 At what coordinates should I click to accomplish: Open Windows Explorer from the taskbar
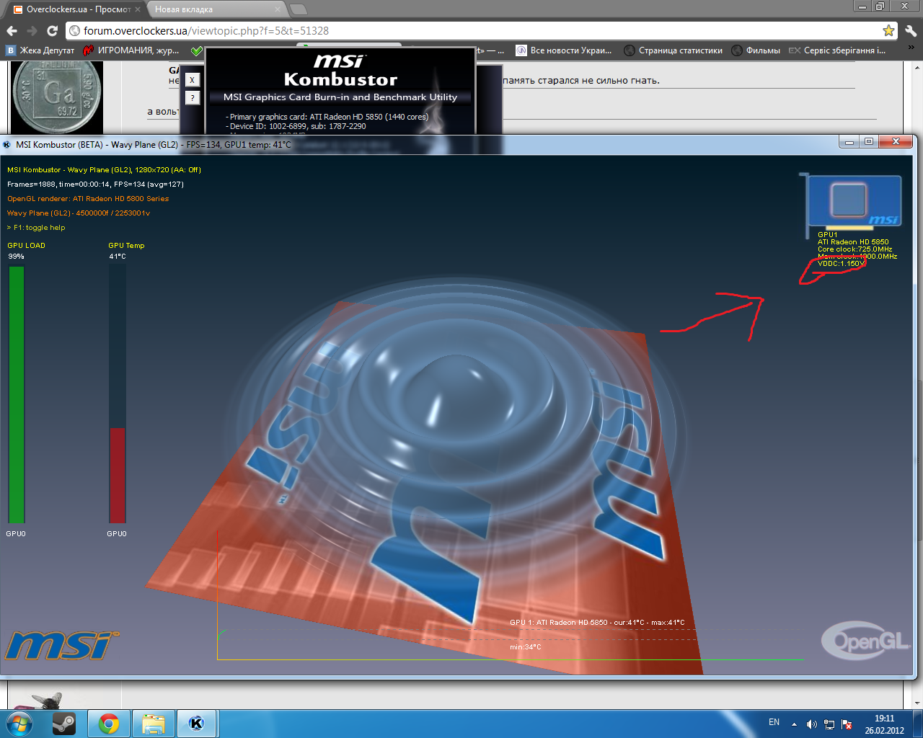tap(153, 724)
